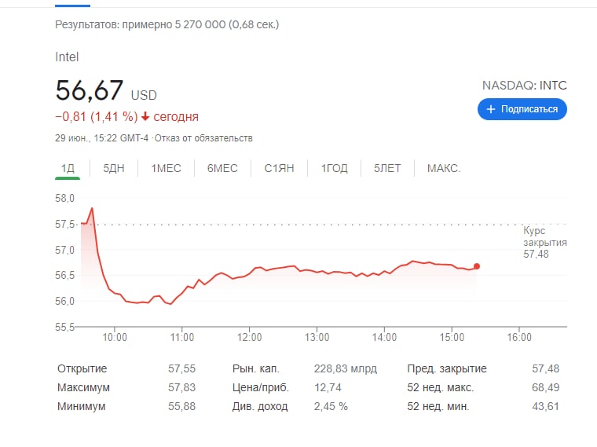Click the NASDAQ: INTC ticker label
This screenshot has width=597, height=447.
click(x=524, y=86)
